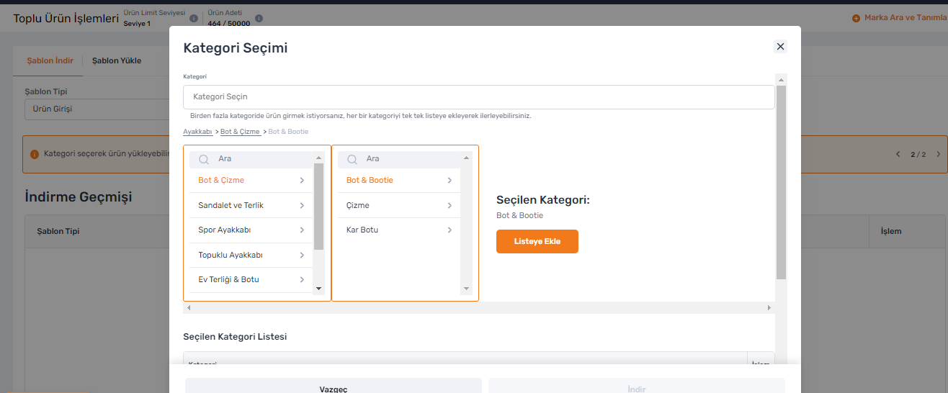Click scroll up arrow of second category column

(x=467, y=158)
